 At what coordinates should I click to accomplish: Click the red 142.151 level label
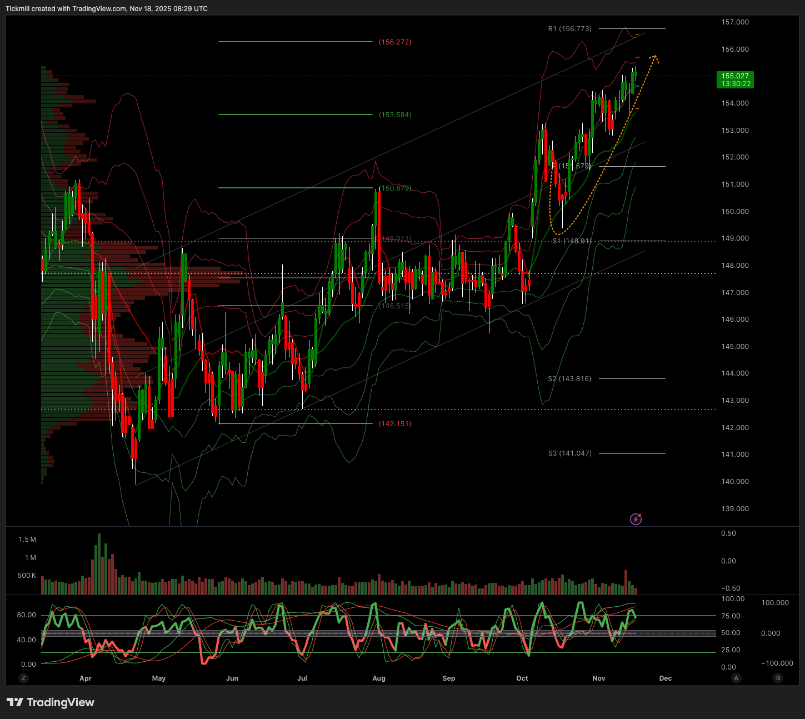[x=395, y=424]
